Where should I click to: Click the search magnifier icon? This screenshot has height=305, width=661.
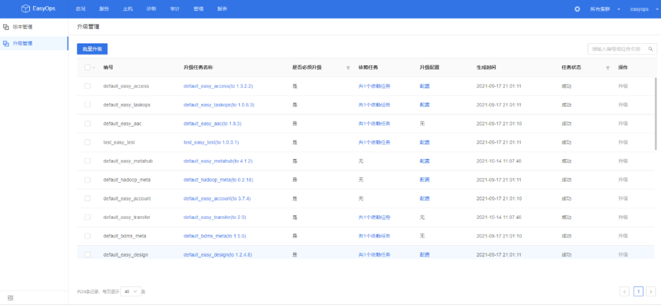651,49
